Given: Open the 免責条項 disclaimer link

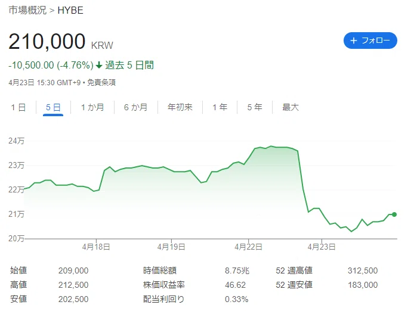Looking at the screenshot, I should coord(101,83).
